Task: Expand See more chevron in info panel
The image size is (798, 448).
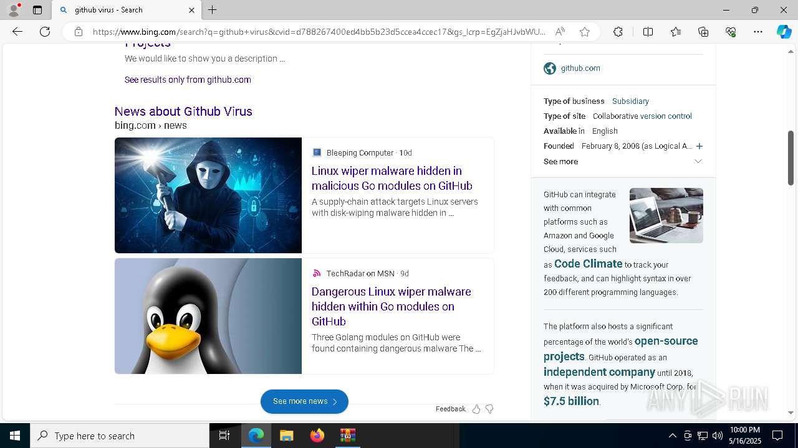Action: [x=698, y=161]
